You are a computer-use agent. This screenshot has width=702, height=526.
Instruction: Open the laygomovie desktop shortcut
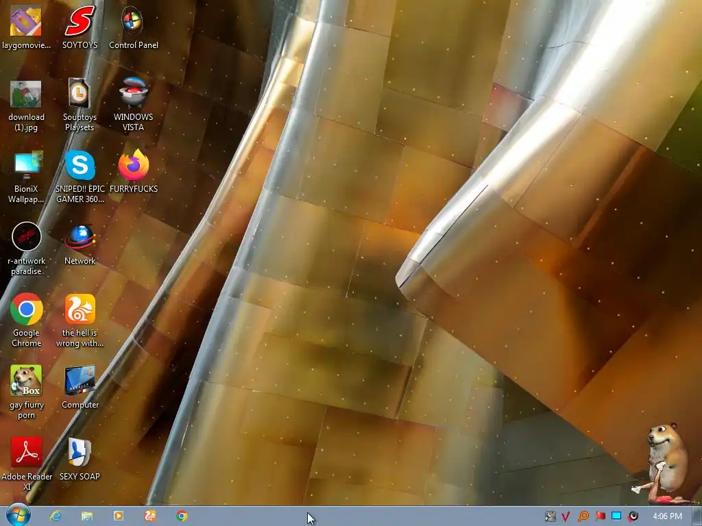pyautogui.click(x=26, y=27)
